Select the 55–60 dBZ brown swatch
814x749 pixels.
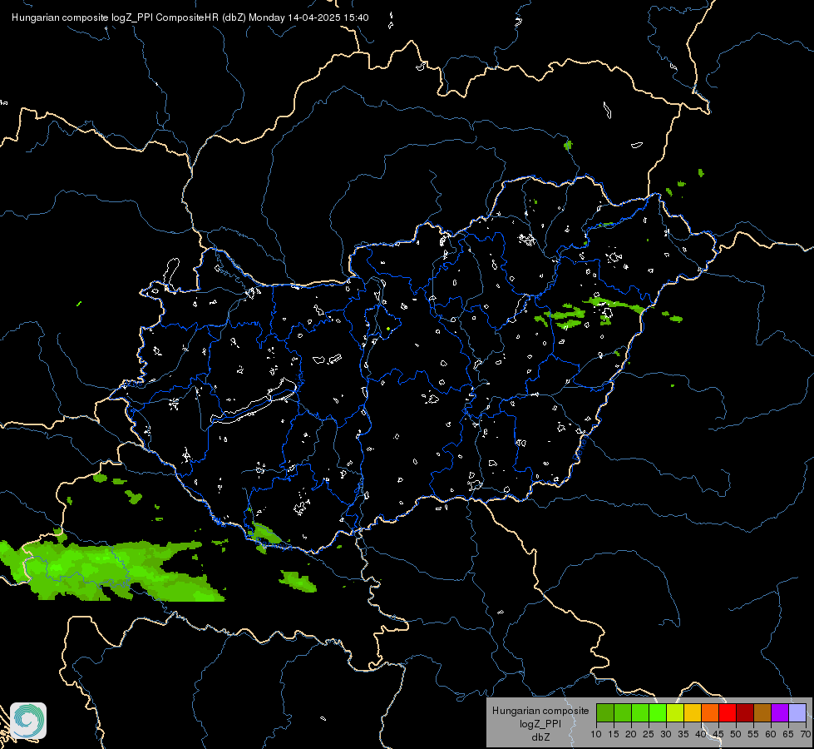tap(762, 712)
